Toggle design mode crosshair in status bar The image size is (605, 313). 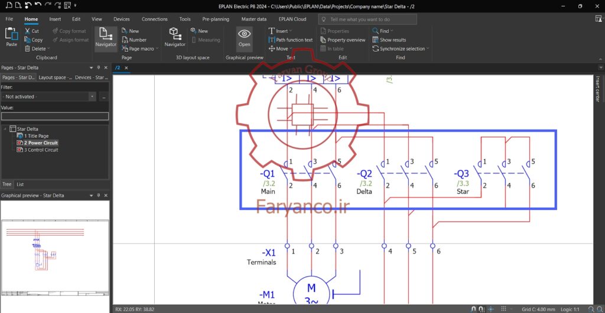(491, 309)
